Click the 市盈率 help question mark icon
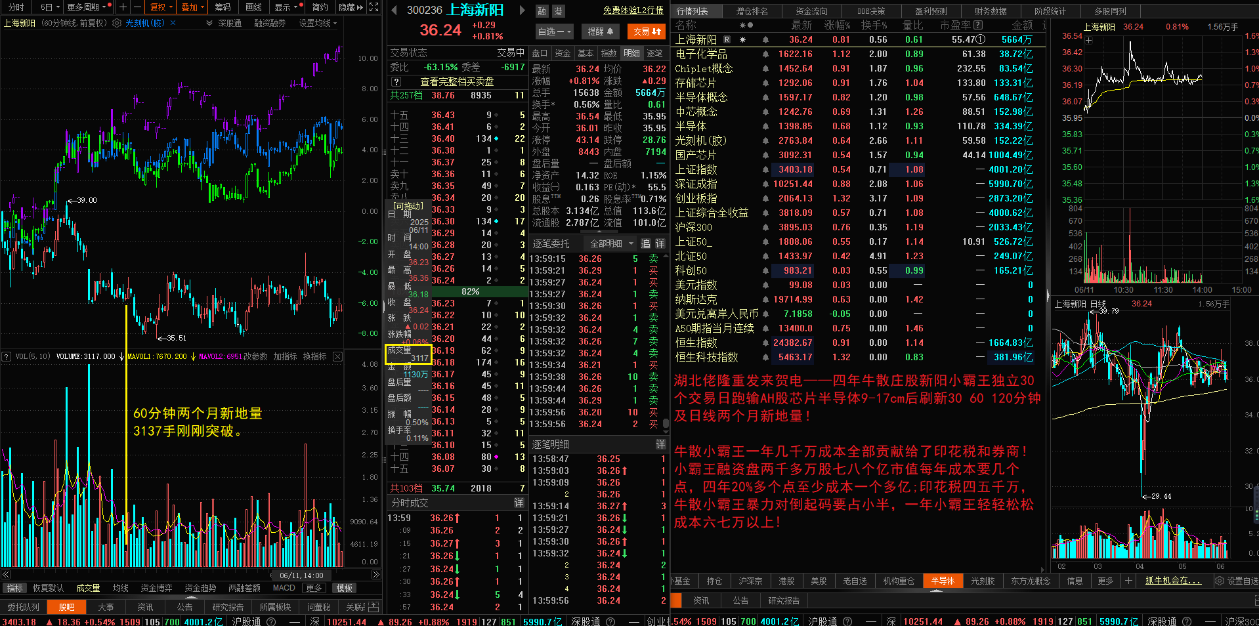1259x626 pixels. pos(978,25)
